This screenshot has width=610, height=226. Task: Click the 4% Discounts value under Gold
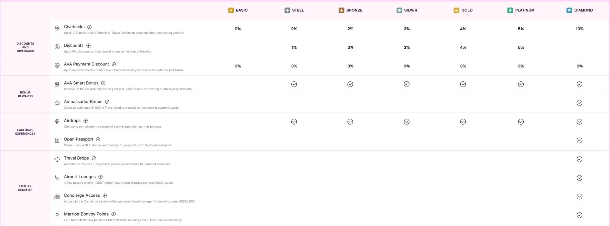463,48
